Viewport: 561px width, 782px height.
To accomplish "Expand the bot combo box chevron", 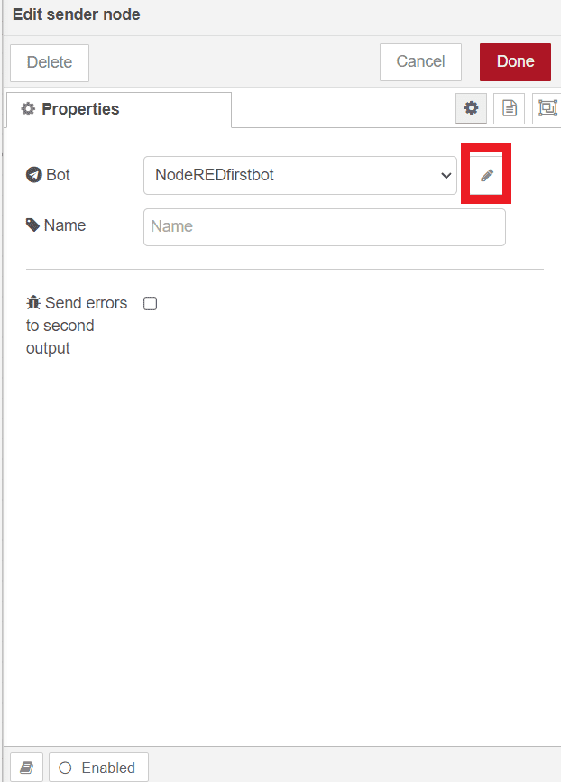I will tap(446, 175).
